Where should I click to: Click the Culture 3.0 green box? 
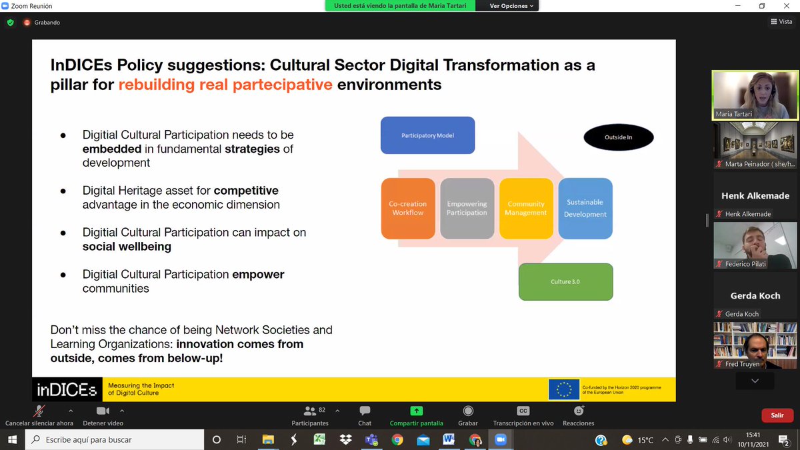pyautogui.click(x=565, y=282)
